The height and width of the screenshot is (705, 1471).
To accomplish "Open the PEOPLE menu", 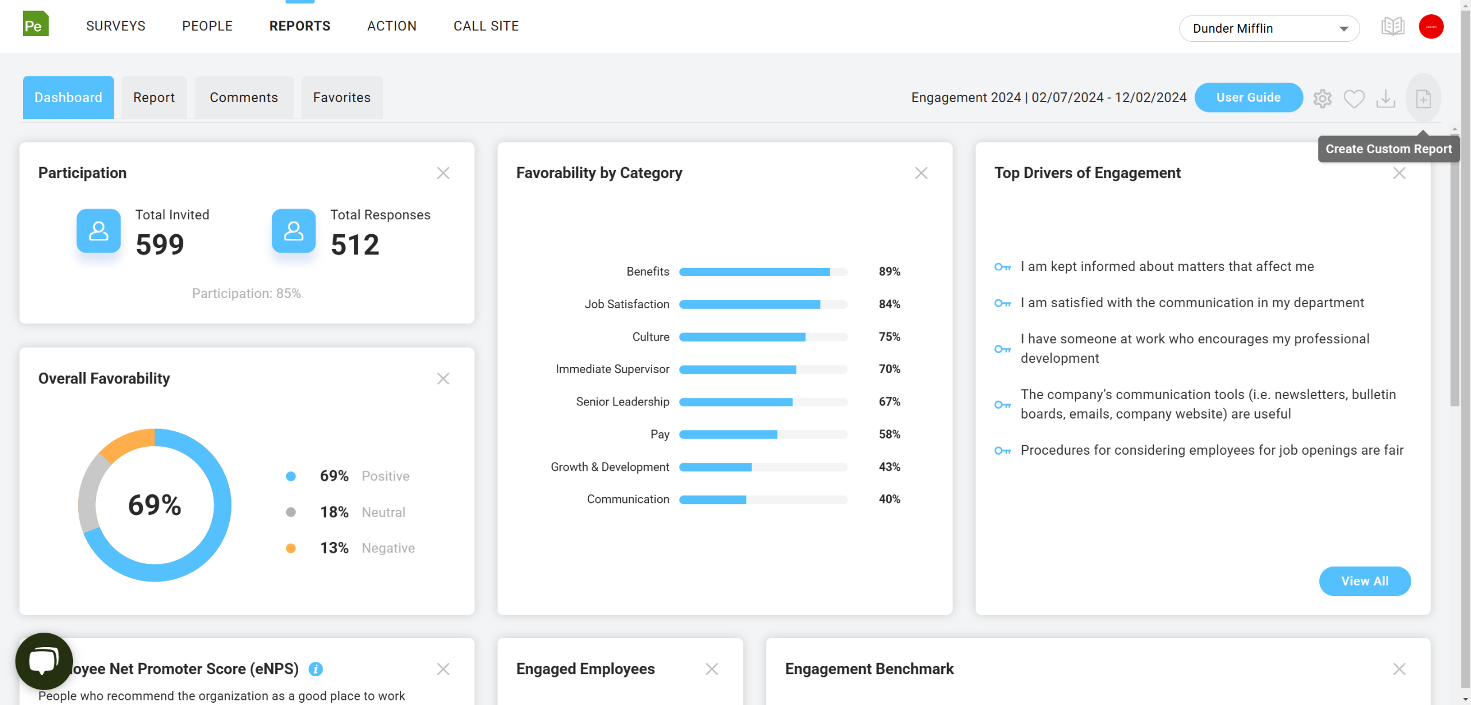I will click(207, 26).
